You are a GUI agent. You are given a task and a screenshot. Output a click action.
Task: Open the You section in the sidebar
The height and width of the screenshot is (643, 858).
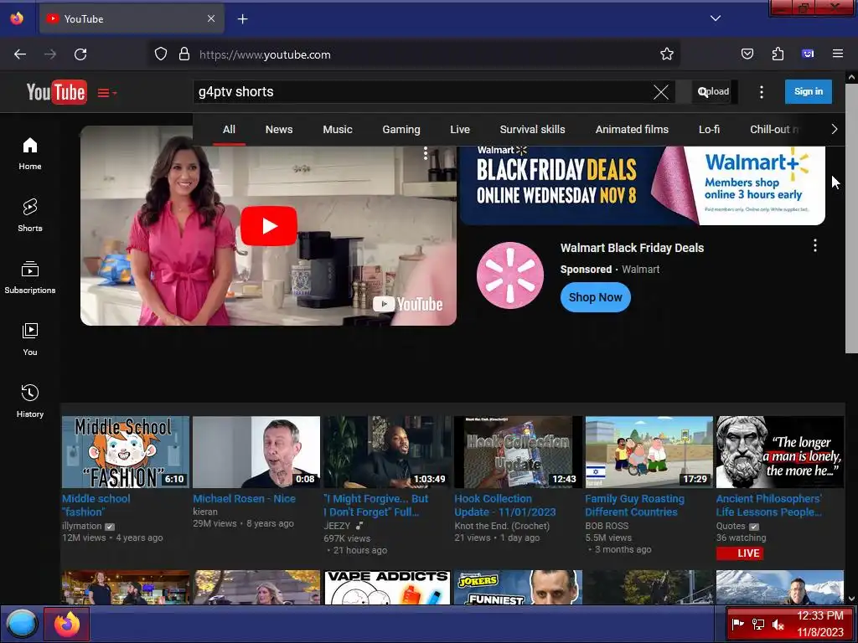coord(30,339)
